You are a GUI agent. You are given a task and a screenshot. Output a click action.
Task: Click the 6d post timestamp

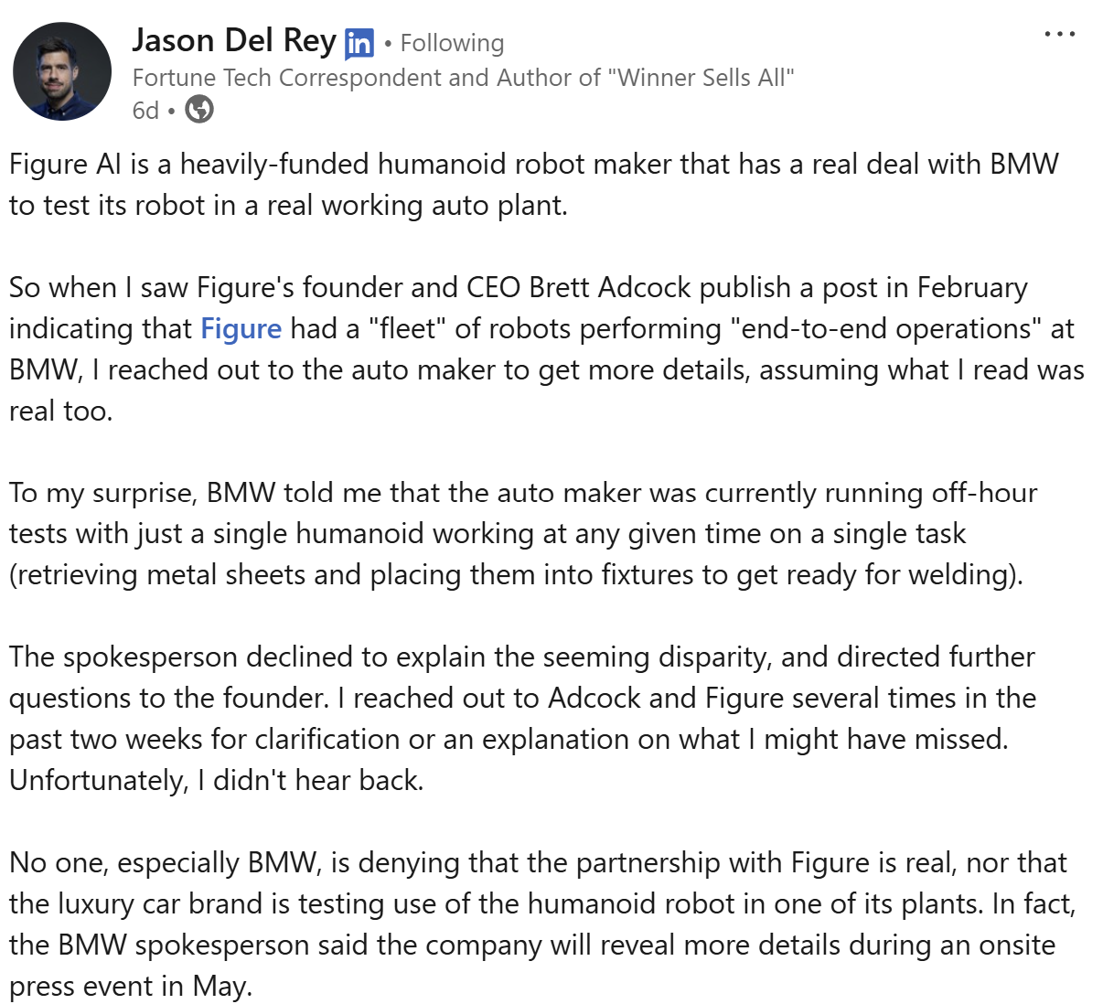(145, 111)
